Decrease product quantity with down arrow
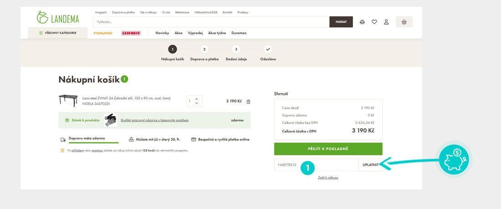 (196, 103)
